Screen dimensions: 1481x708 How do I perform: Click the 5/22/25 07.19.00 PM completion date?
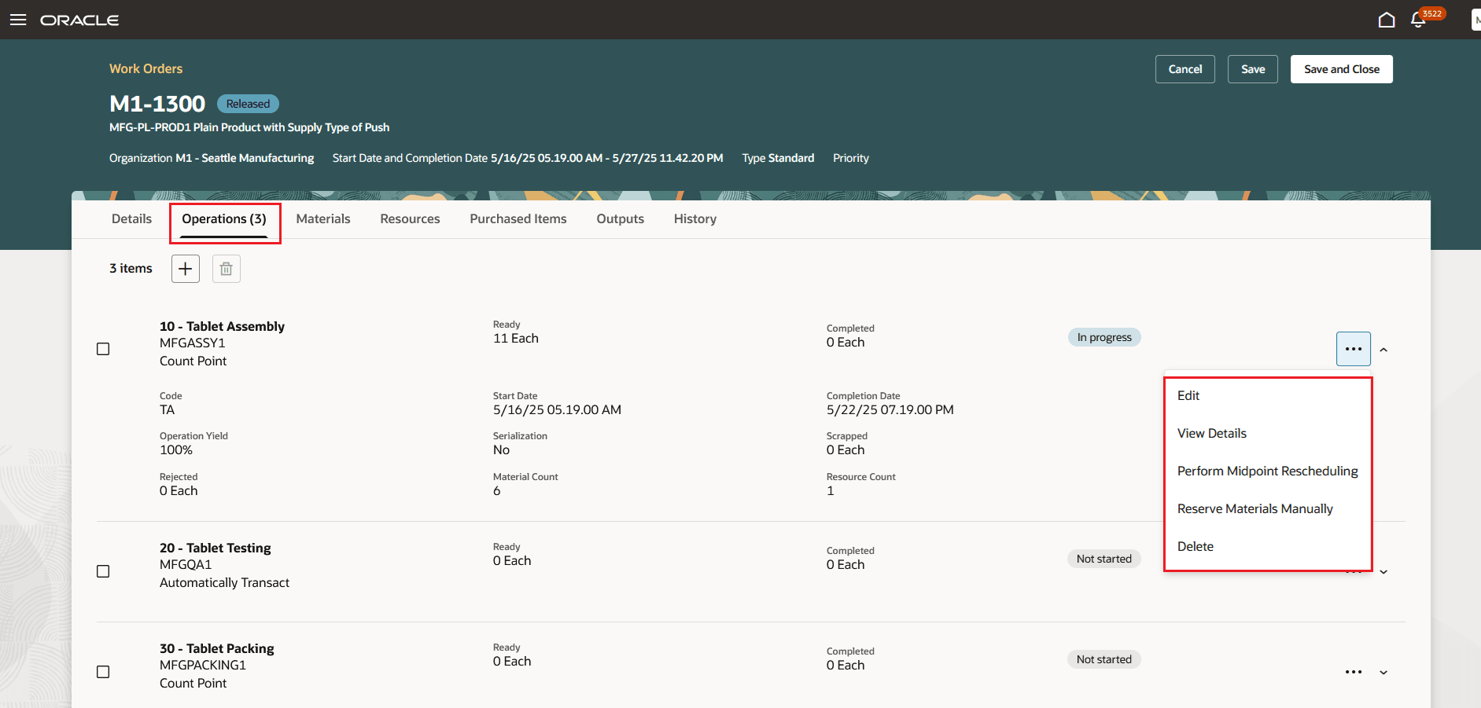coord(890,410)
